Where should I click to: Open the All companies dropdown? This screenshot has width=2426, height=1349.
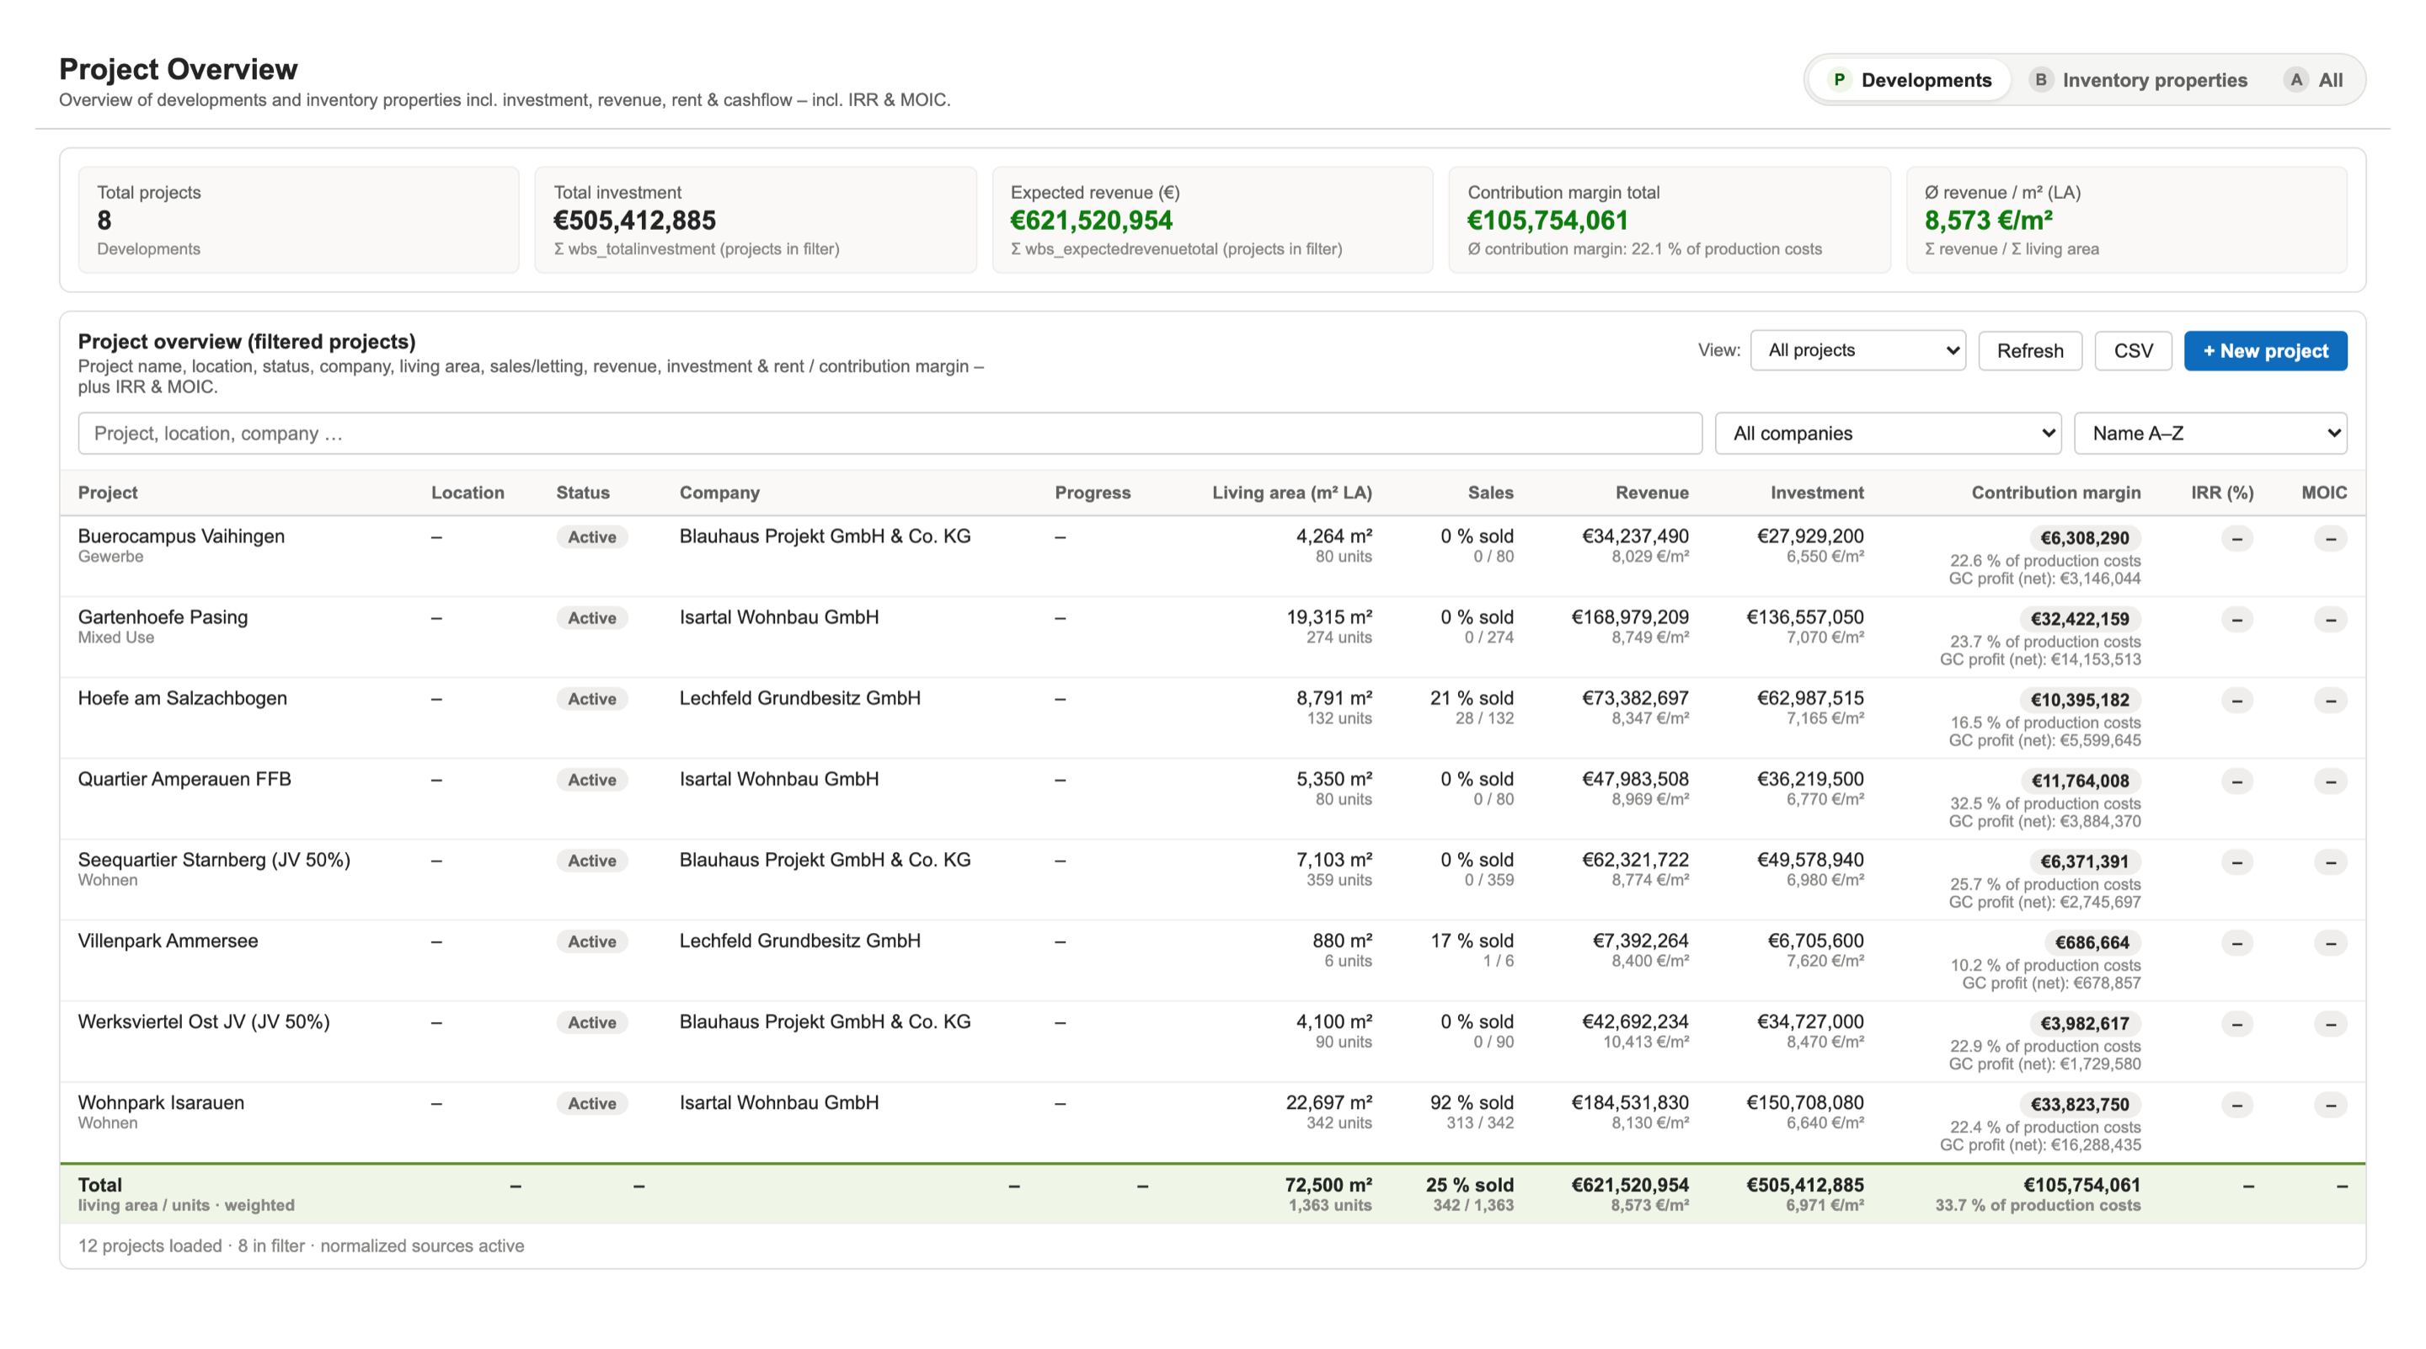[1889, 433]
